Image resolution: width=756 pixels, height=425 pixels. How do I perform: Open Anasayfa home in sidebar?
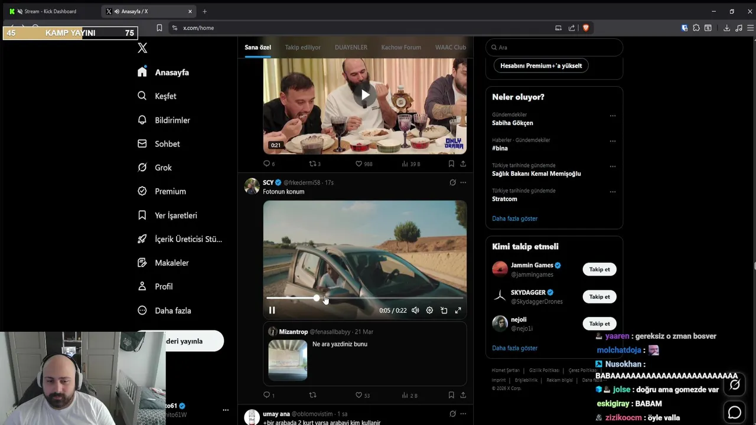163,72
